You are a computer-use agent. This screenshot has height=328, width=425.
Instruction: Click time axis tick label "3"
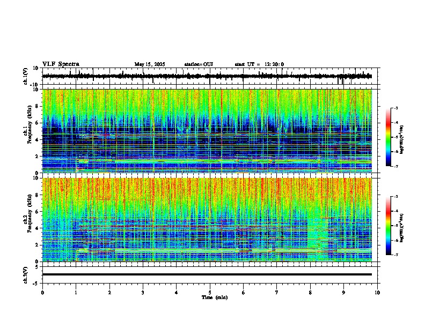(143, 293)
